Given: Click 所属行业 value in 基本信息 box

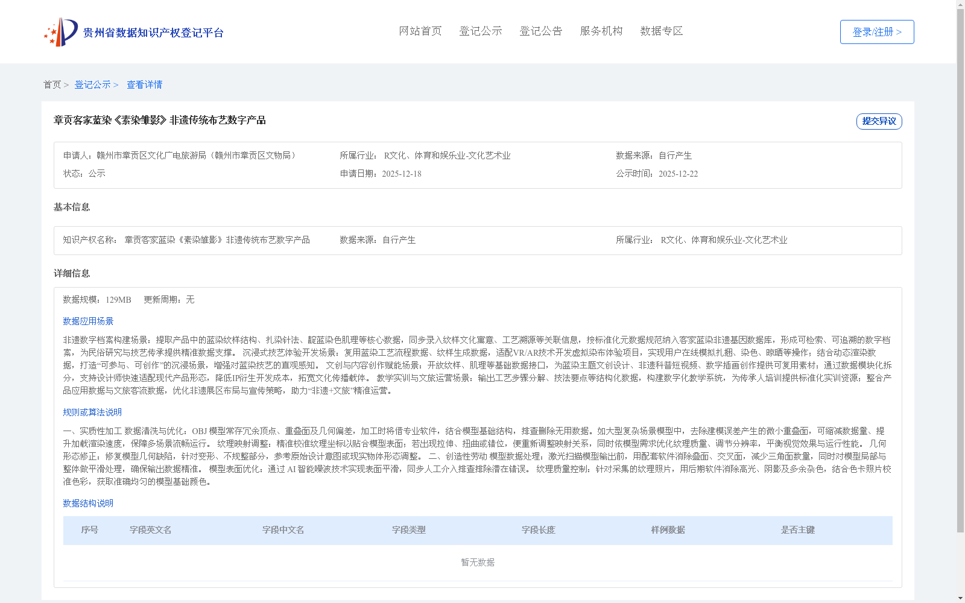Looking at the screenshot, I should tap(724, 240).
